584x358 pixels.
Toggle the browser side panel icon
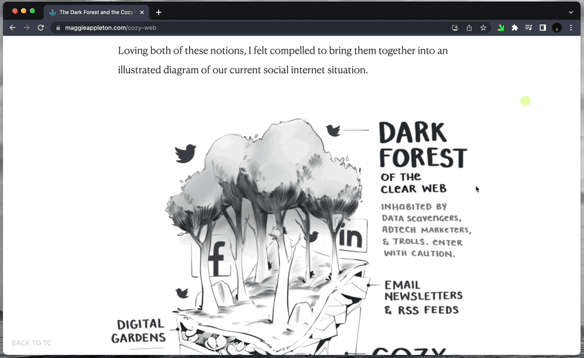(x=543, y=27)
